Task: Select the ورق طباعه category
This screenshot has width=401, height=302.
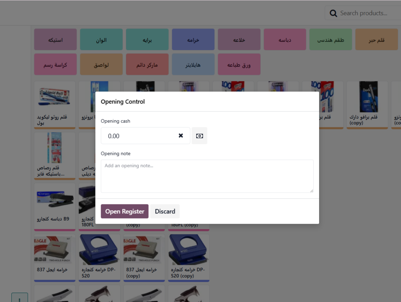Action: click(x=239, y=64)
